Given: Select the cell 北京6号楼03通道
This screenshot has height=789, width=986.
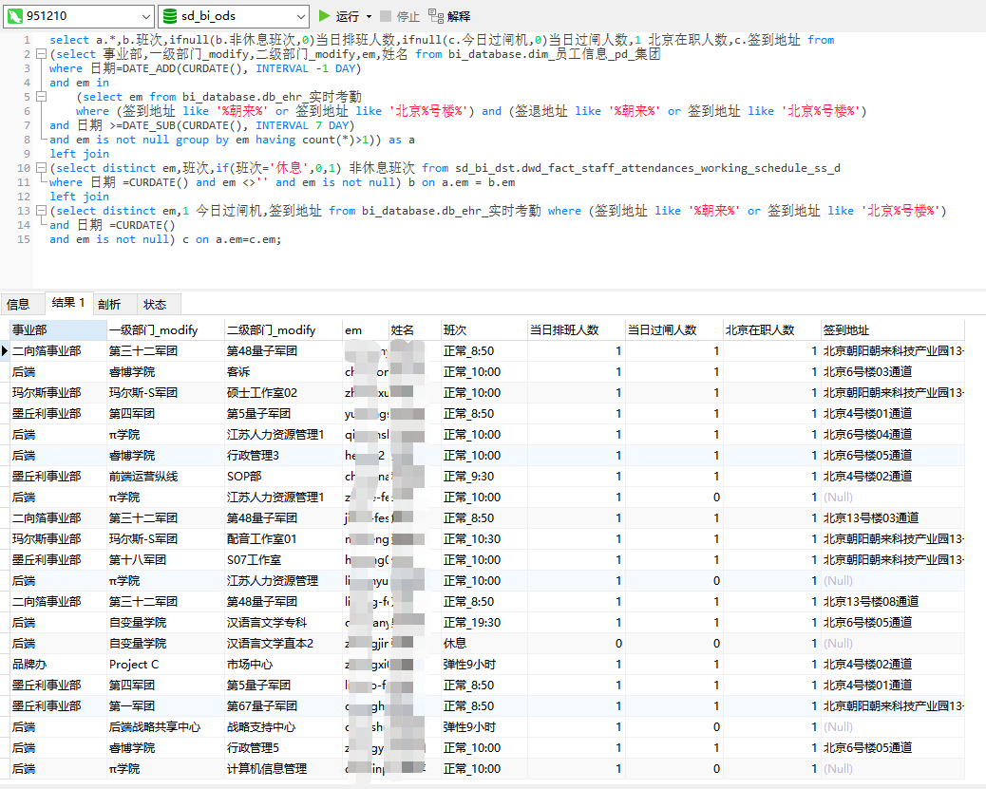Looking at the screenshot, I should [892, 371].
